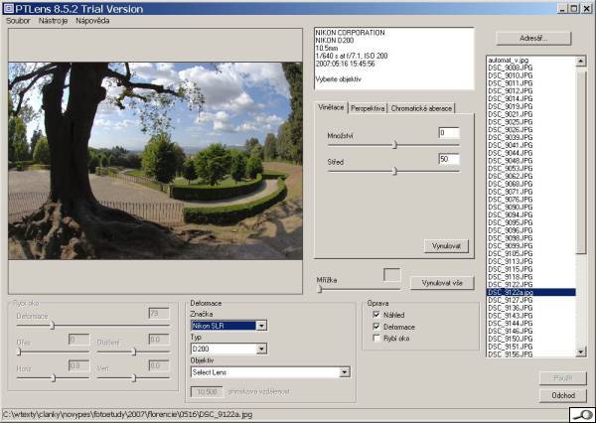Screen dimensions: 596x423
Task: Toggle the Náhled preview checkbox
Action: tap(375, 315)
